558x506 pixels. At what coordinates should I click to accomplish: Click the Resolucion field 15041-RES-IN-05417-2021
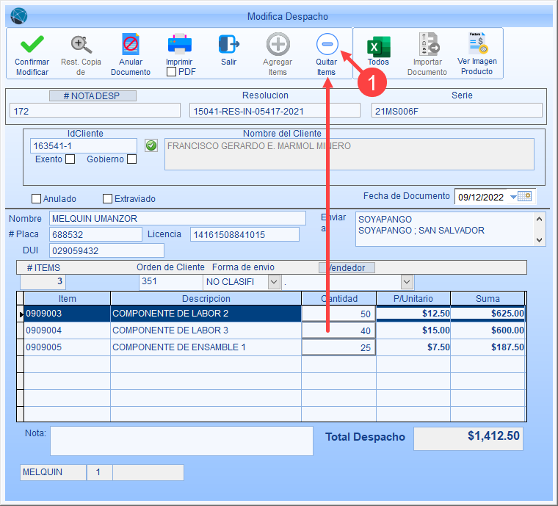coord(275,111)
